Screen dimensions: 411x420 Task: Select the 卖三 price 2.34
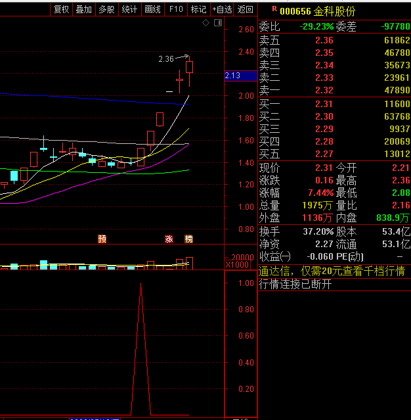324,65
